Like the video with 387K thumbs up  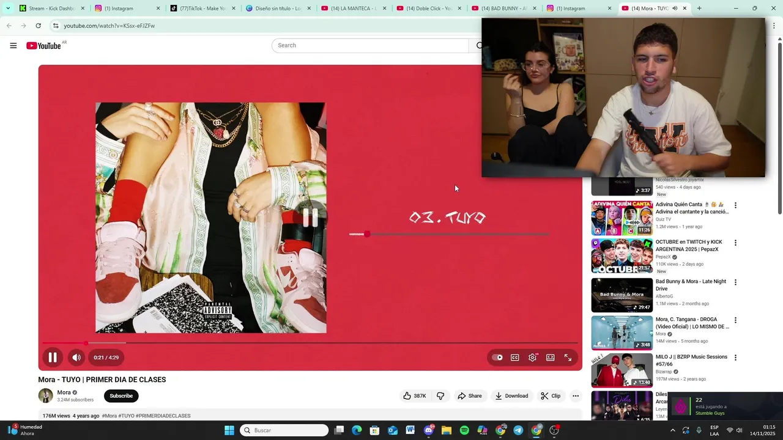point(414,396)
